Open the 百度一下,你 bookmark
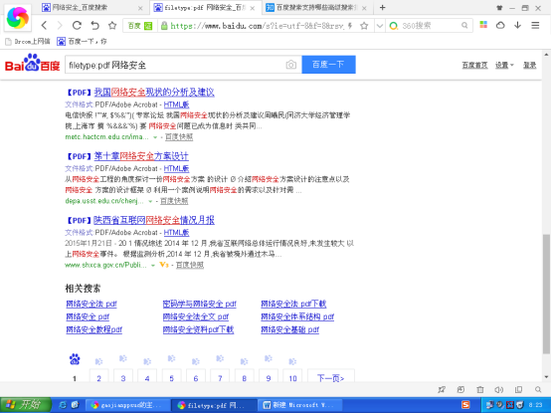 (82, 42)
